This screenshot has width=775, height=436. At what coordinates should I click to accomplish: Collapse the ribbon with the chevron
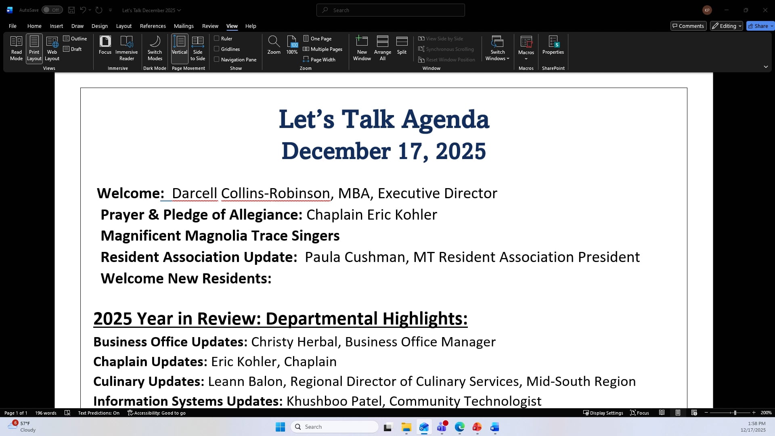[x=766, y=67]
